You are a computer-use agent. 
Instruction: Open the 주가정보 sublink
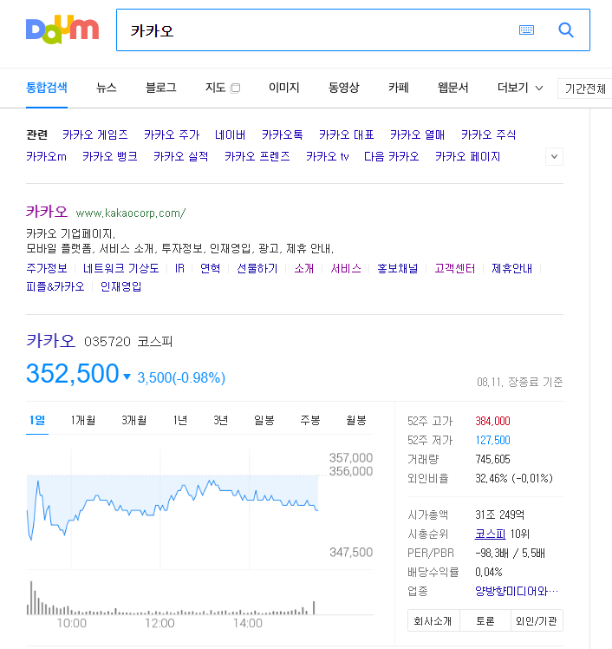point(46,268)
